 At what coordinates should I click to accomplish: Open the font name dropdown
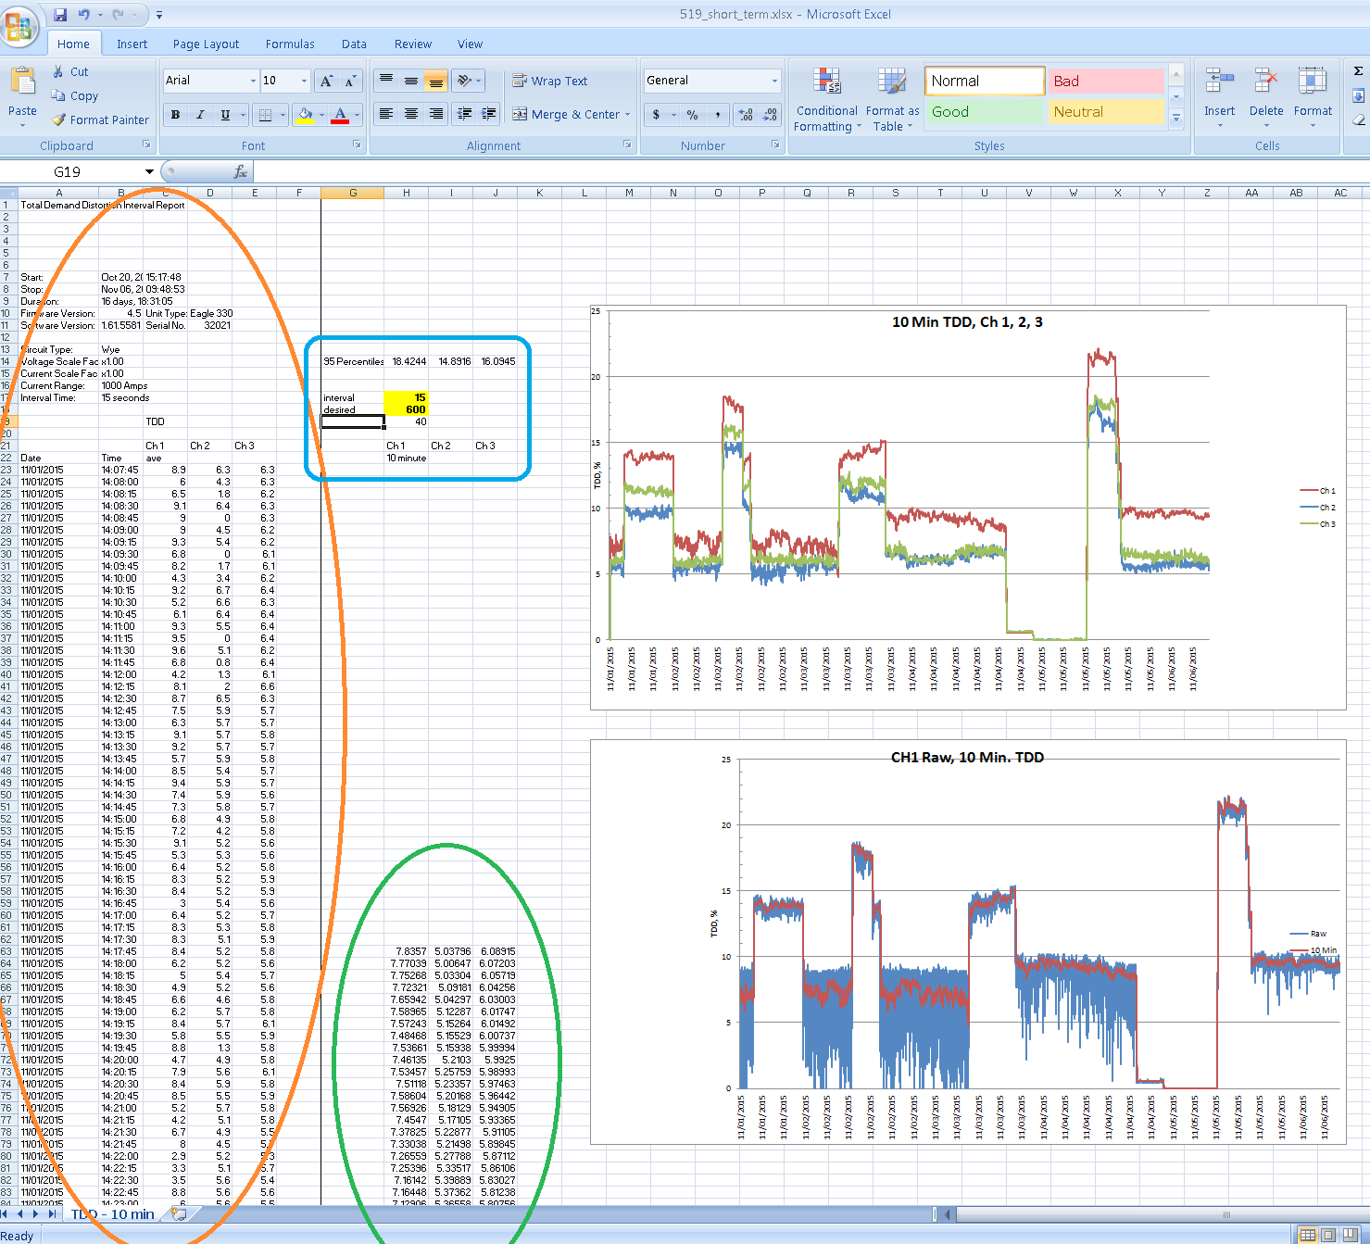click(x=251, y=81)
